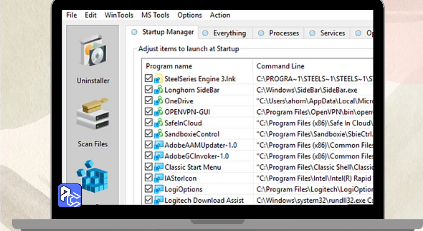Click the OPENVPN-GUI entry icon

coord(159,112)
